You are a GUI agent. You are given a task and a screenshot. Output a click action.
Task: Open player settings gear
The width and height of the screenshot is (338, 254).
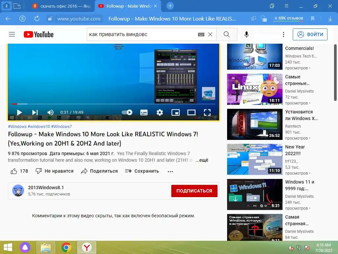coord(160,112)
